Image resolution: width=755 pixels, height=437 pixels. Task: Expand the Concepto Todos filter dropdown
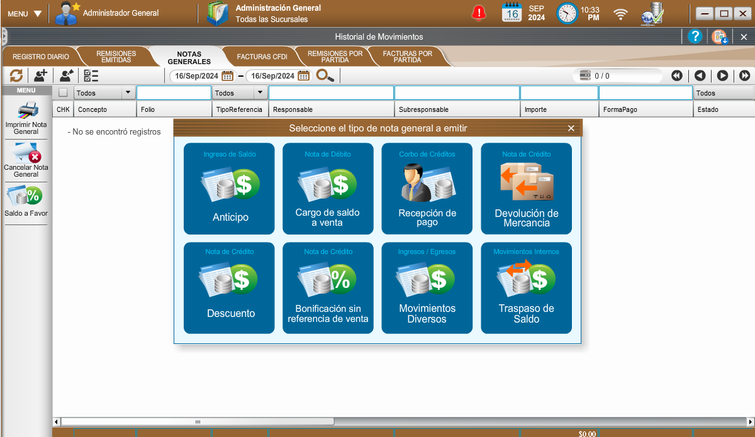[x=128, y=93]
